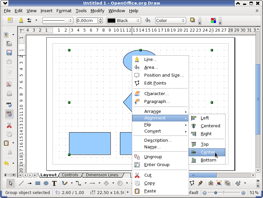
Task: Click the Cut scissors toolbar icon
Action: click(x=9, y=125)
